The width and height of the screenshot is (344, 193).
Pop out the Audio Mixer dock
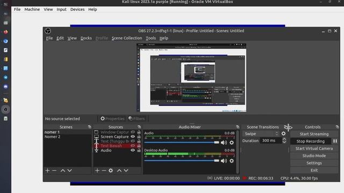coord(238,127)
